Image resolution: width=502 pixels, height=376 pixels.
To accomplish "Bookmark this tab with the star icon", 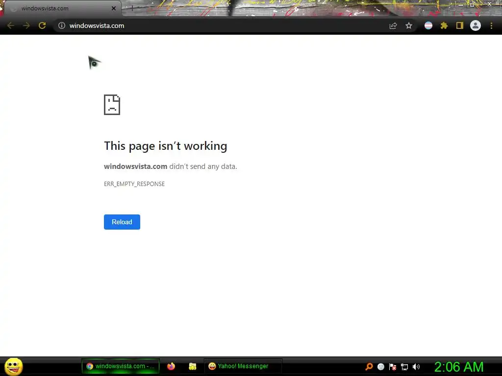I will (409, 25).
